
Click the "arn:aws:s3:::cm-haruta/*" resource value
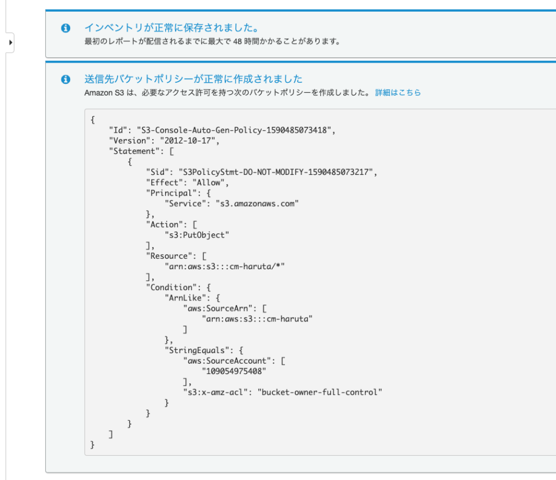pos(225,266)
